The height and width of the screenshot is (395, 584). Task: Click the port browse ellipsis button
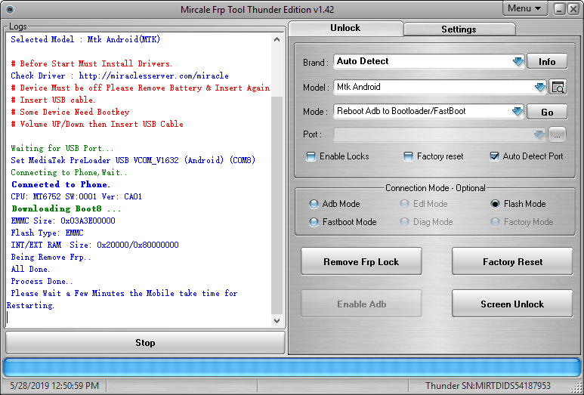click(x=557, y=134)
